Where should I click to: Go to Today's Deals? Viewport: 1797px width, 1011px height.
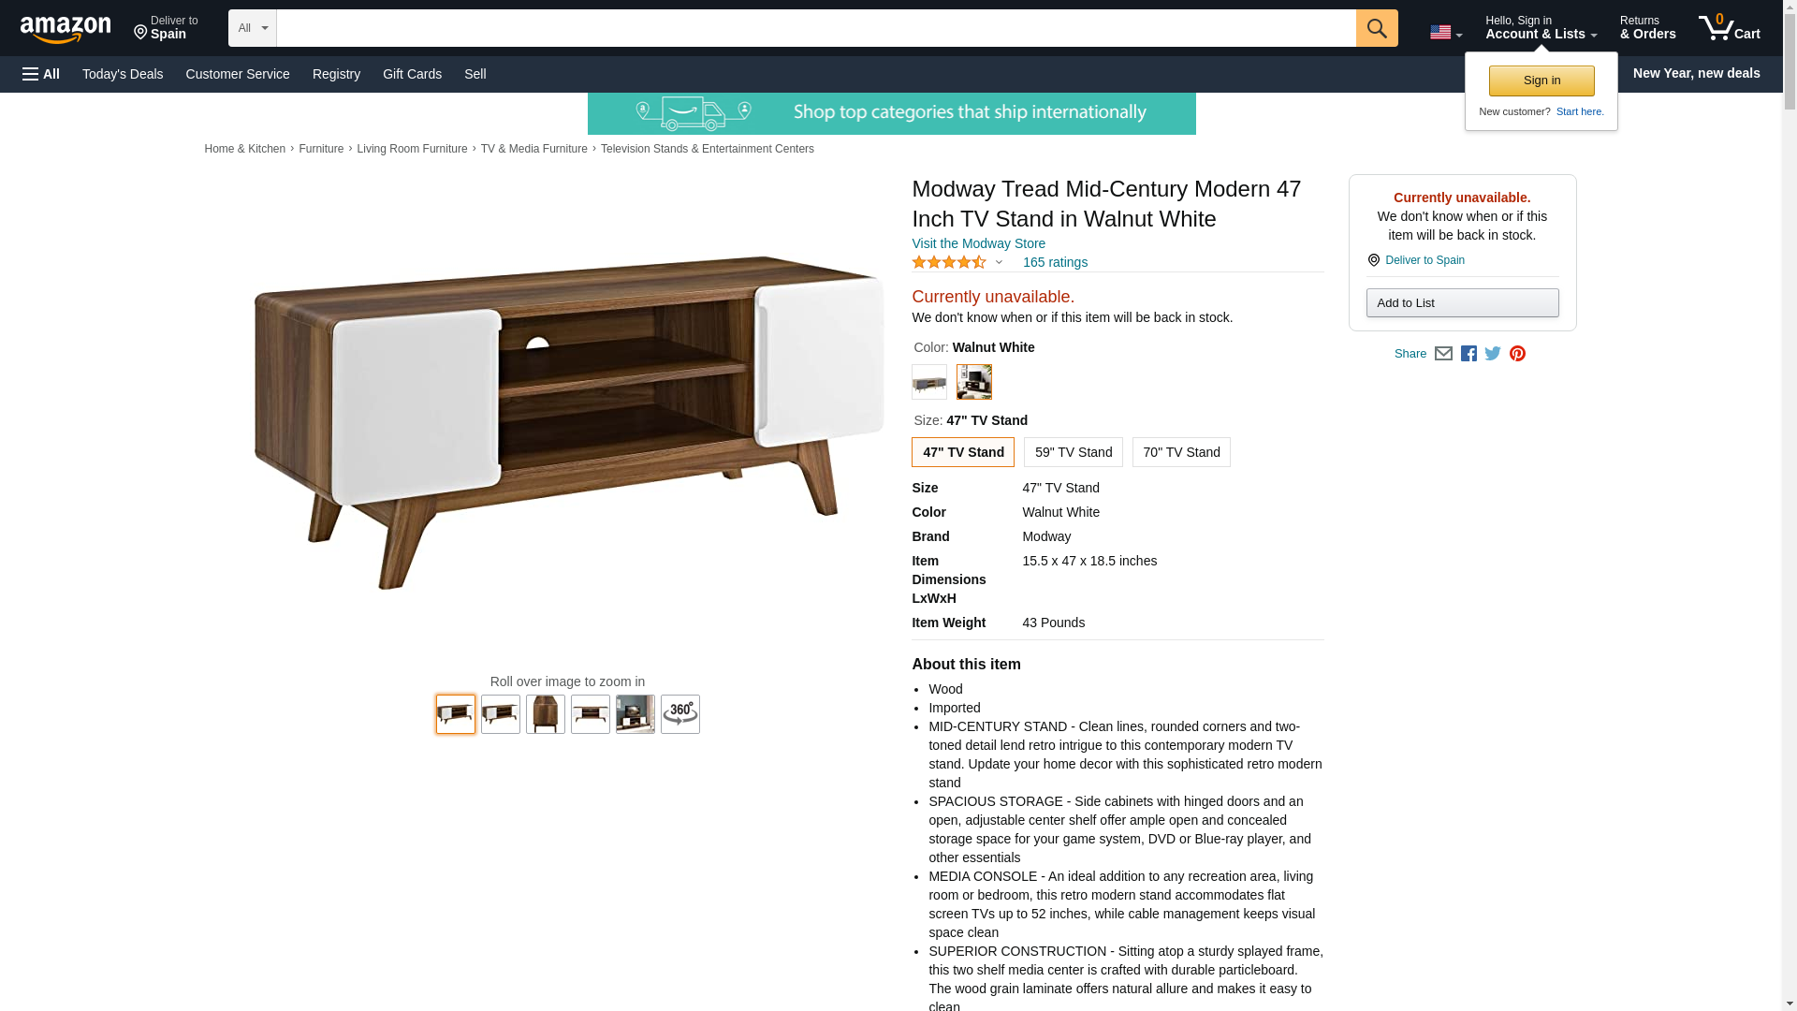[x=123, y=74]
